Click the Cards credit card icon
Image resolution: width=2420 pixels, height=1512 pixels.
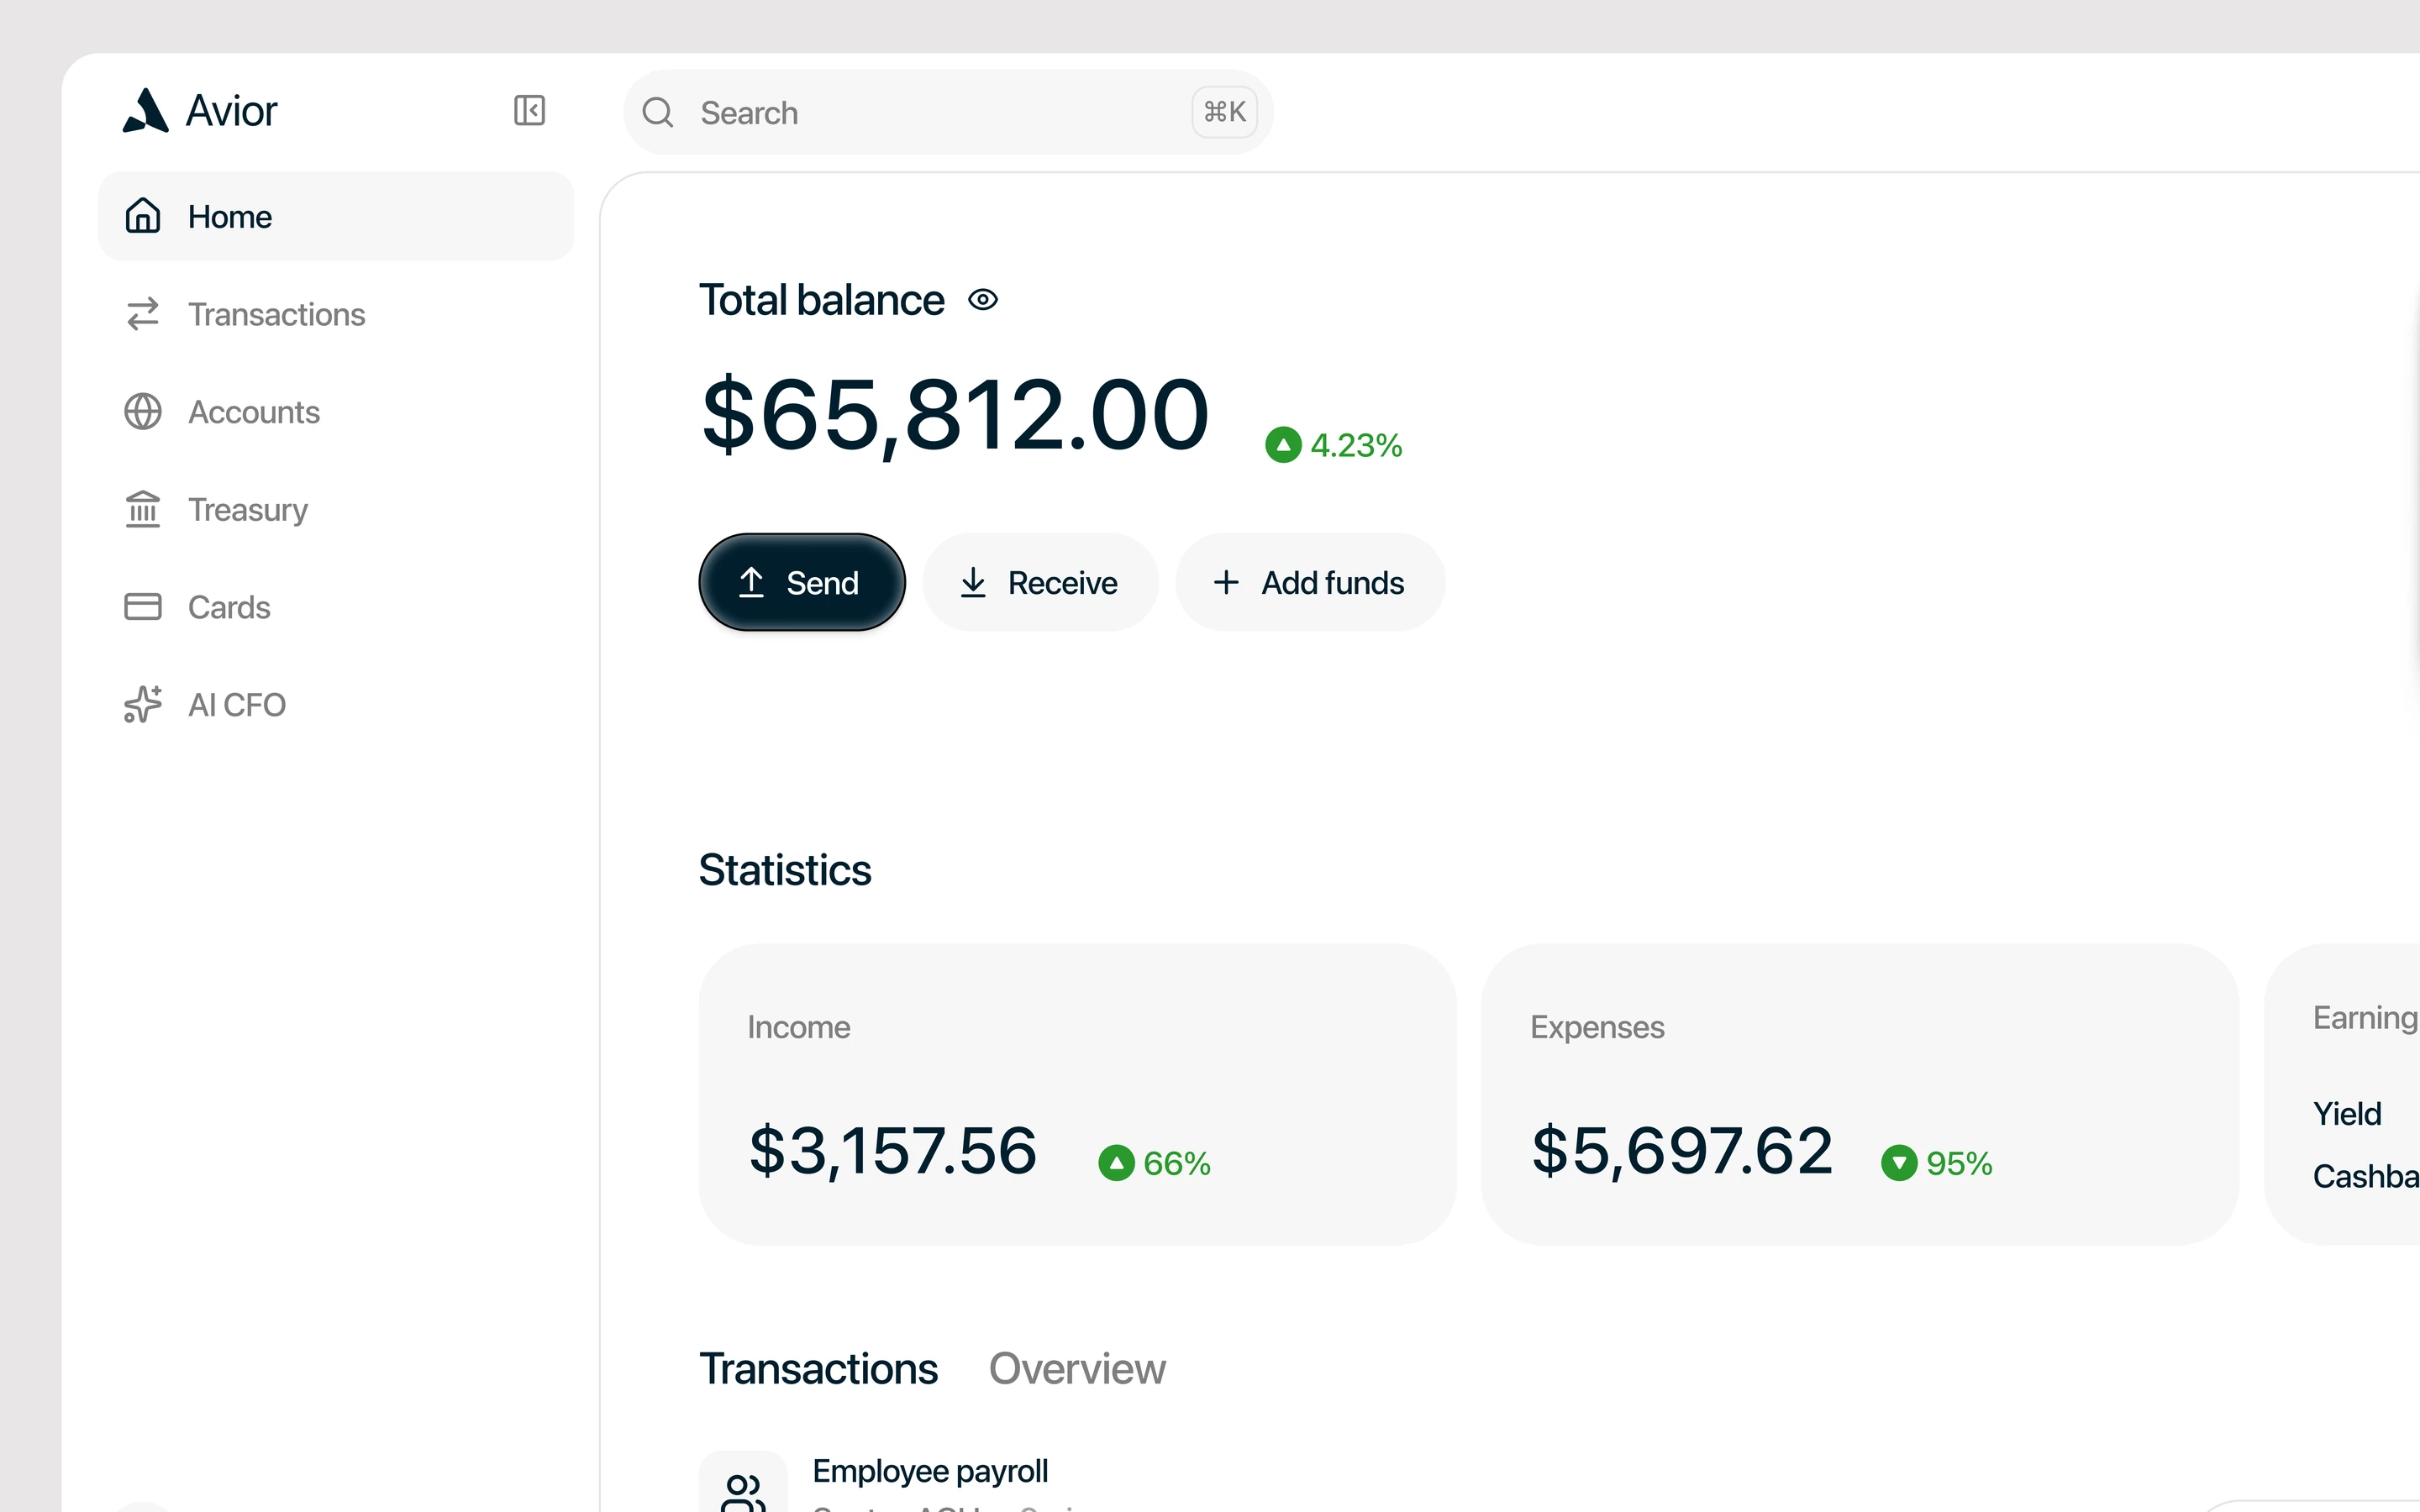(x=143, y=607)
